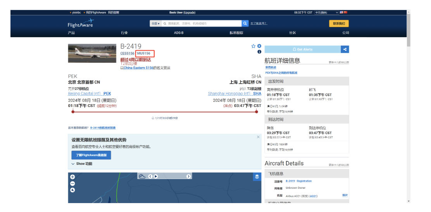Open the map layers panel

coord(257,177)
